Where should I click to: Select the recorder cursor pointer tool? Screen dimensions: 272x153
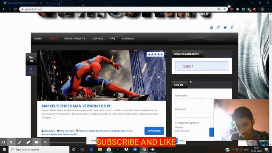coord(11,142)
